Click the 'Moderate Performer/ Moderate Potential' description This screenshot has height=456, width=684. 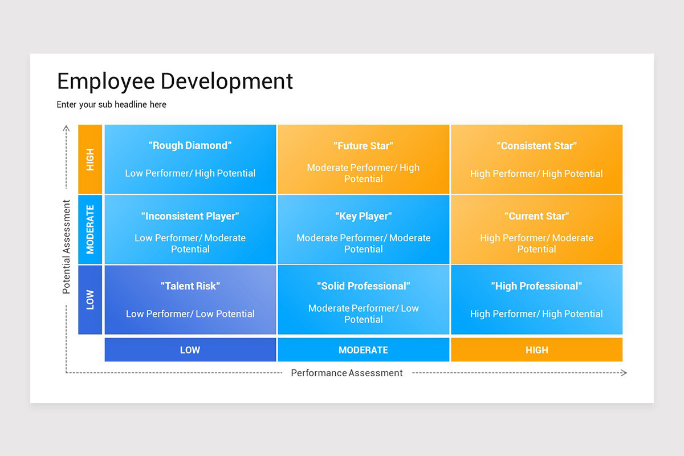[364, 243]
